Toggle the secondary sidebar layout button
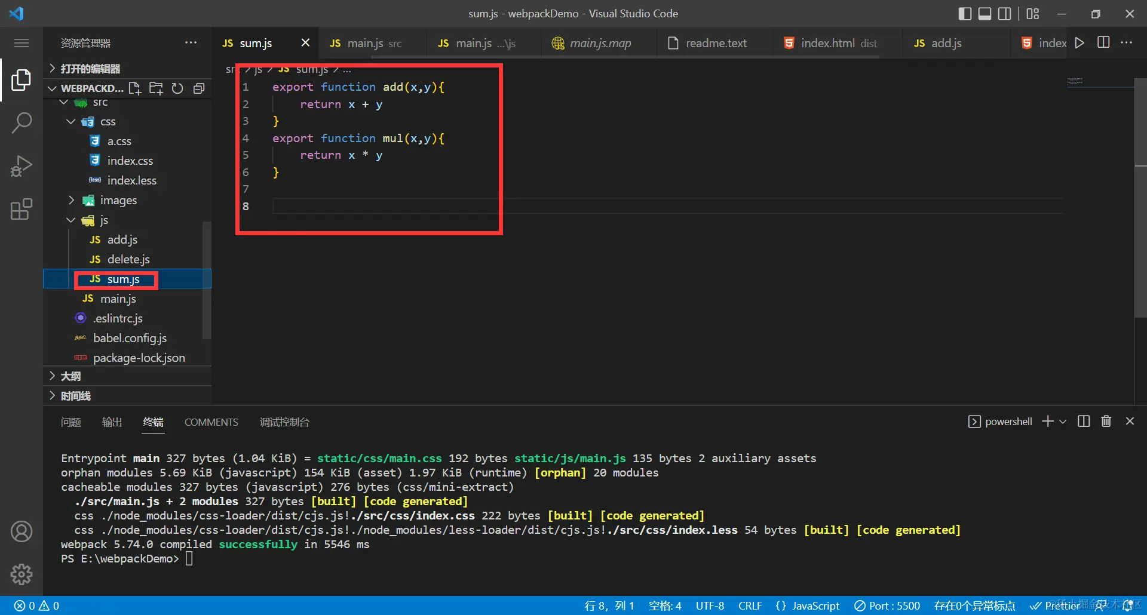 click(1005, 14)
